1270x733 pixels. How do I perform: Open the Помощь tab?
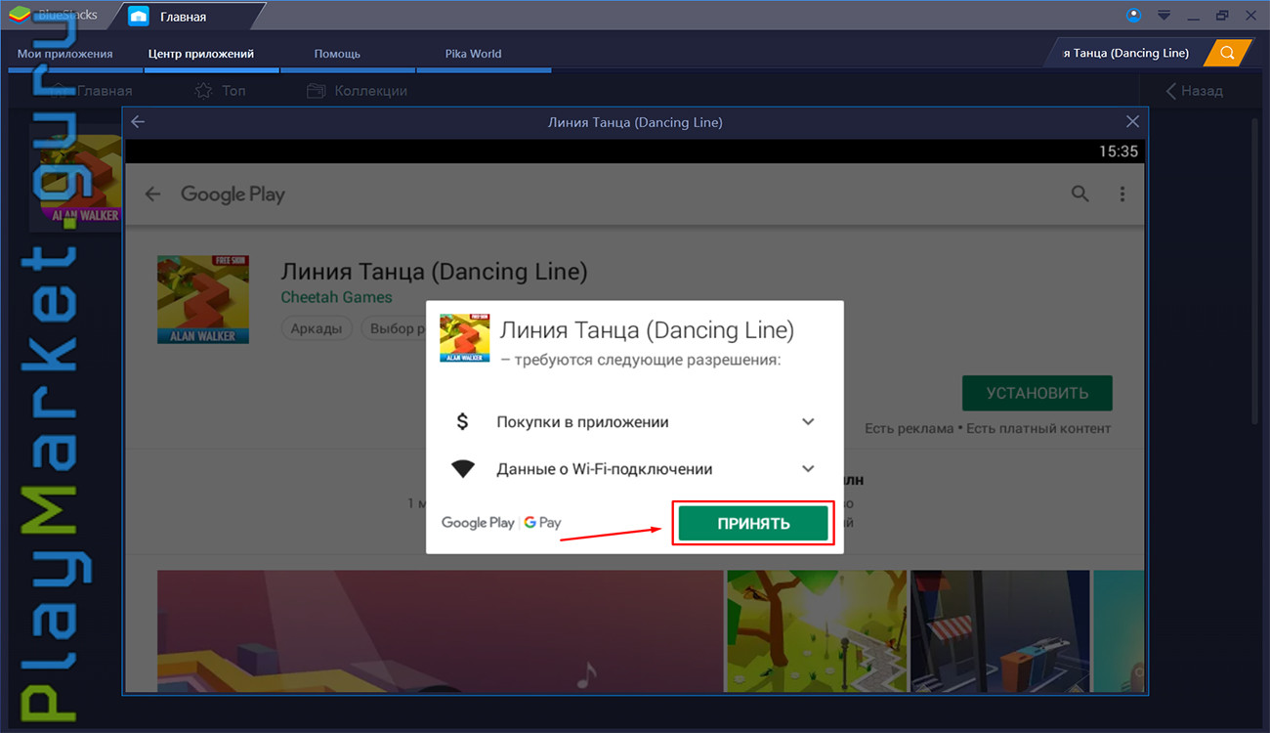pyautogui.click(x=337, y=54)
